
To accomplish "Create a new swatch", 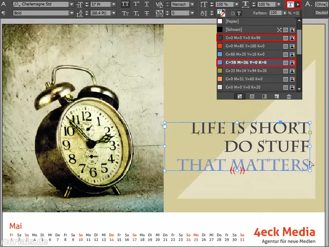I will (277, 96).
